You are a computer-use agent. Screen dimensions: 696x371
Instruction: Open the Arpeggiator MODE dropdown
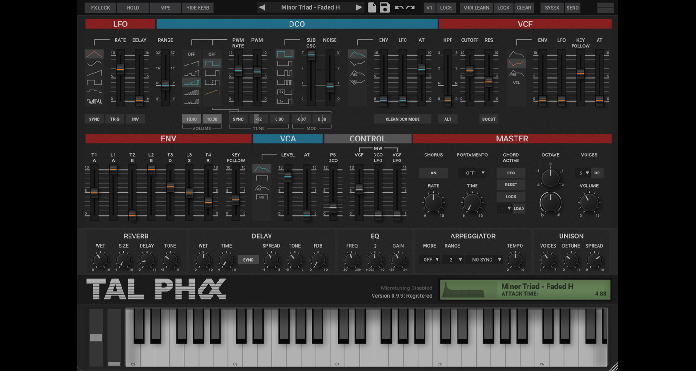[430, 260]
